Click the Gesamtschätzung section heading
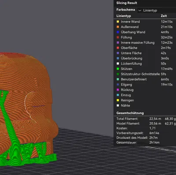Viewport: 176px width, 175px height. [130, 113]
